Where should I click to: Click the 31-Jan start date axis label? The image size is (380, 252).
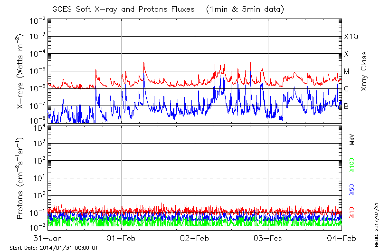click(x=48, y=237)
